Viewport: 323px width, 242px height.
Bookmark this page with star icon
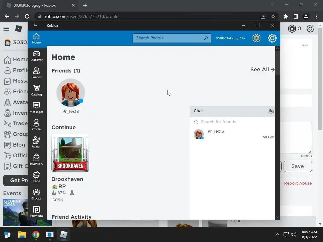pos(273,16)
